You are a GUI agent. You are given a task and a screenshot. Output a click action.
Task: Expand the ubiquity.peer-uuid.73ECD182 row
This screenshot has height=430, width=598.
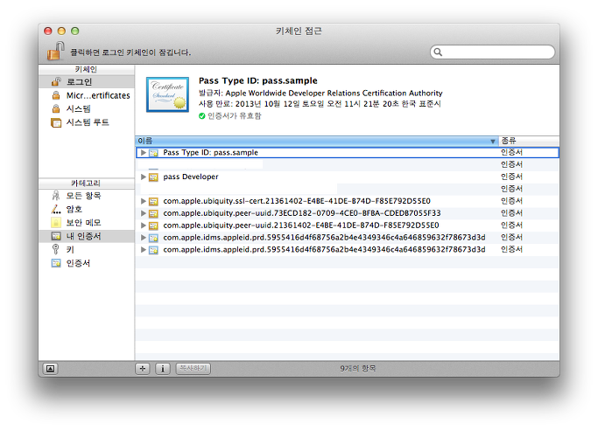click(x=144, y=213)
